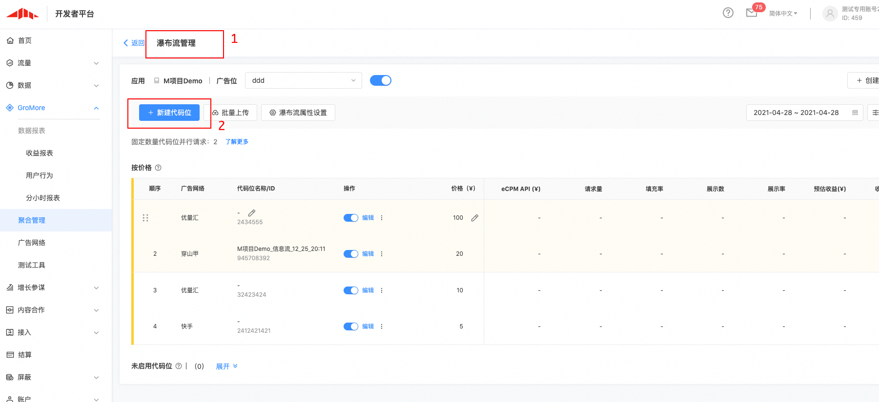
Task: Click the 内容合作 sidebar icon
Action: (10, 310)
